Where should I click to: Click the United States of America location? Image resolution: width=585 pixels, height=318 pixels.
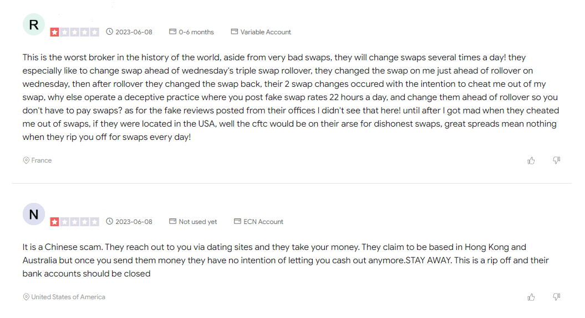coord(68,297)
